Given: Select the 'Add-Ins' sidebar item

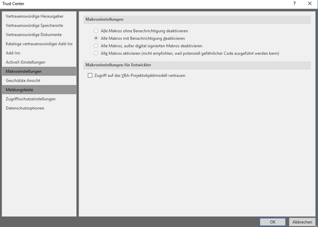Looking at the screenshot, I should [13, 53].
